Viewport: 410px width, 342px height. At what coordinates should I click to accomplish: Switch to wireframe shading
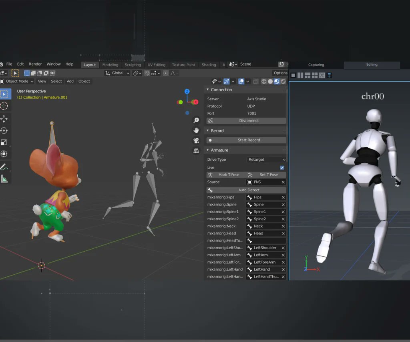tap(264, 82)
